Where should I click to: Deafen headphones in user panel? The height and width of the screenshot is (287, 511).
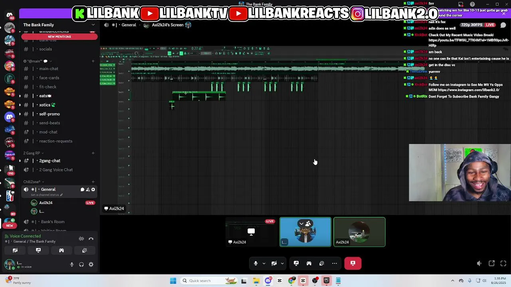coord(81,264)
